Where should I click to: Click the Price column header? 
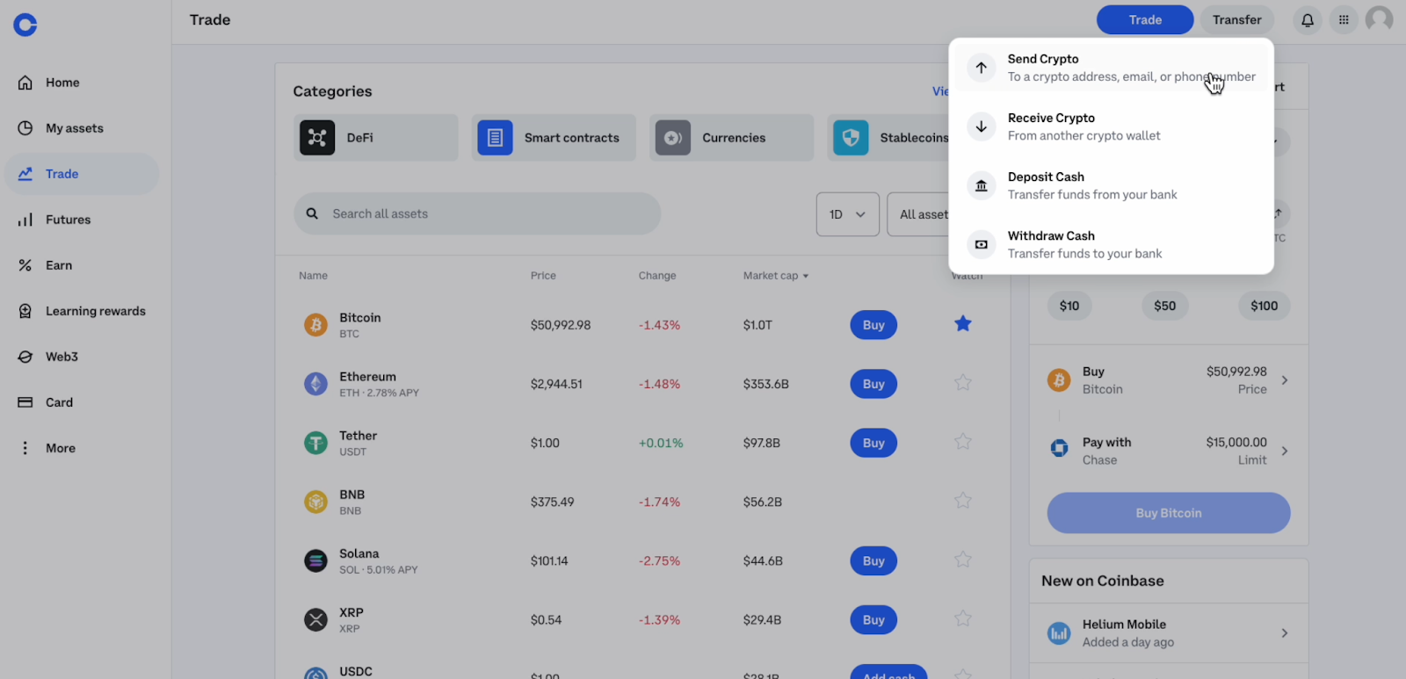click(x=543, y=276)
